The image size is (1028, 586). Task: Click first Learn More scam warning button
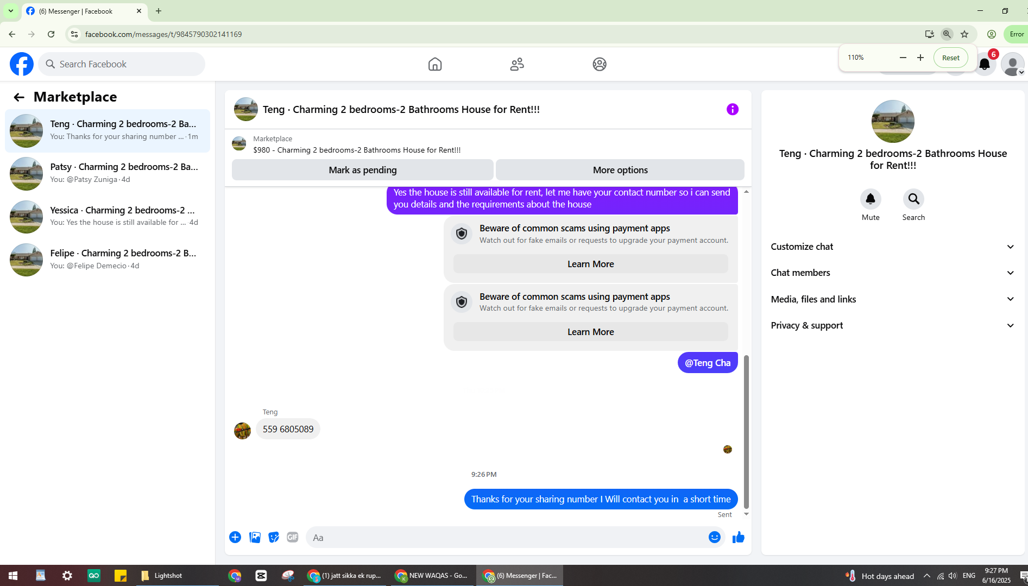point(591,264)
